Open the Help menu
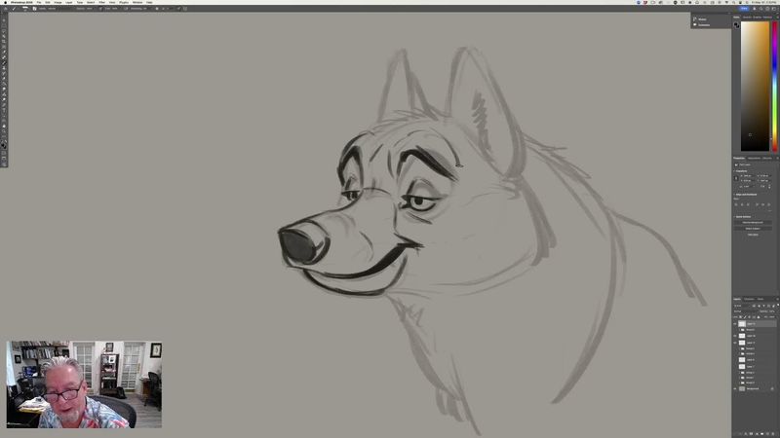 click(x=149, y=2)
